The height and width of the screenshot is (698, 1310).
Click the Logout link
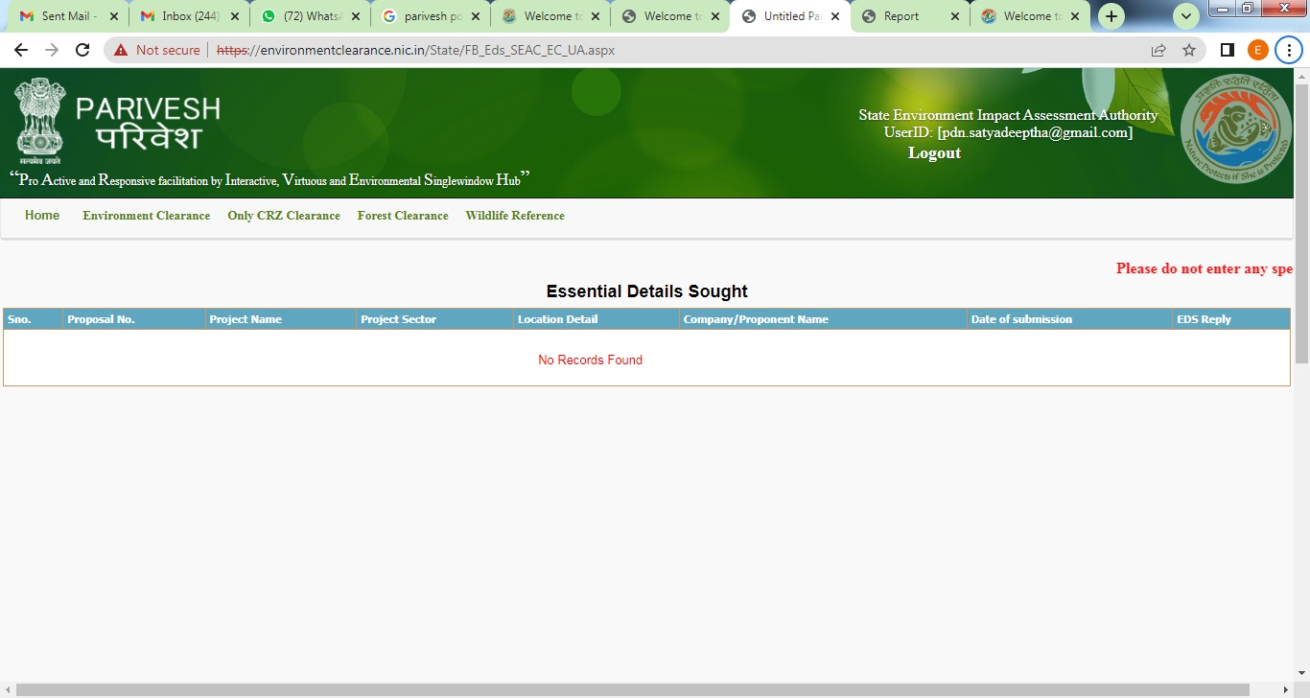point(933,151)
